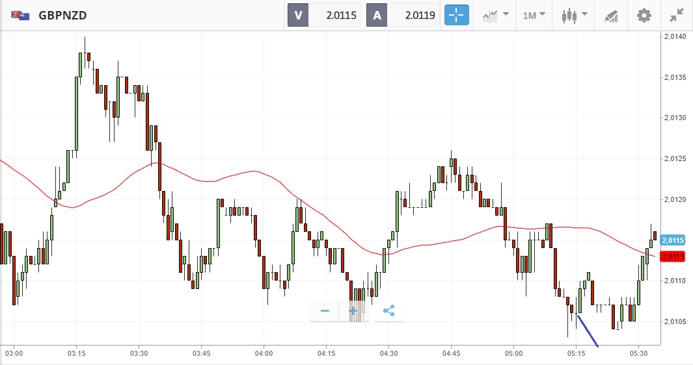Click the 04:30 time axis label
Image resolution: width=693 pixels, height=365 pixels.
point(388,353)
